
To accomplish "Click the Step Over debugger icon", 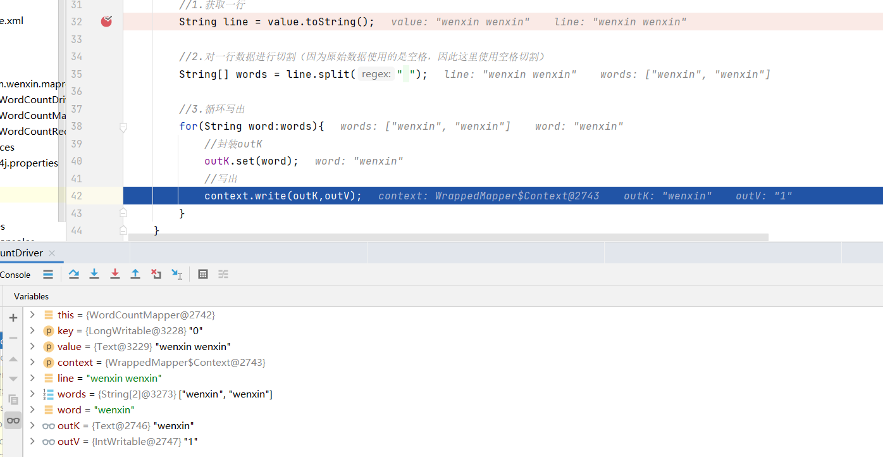I will tap(74, 274).
